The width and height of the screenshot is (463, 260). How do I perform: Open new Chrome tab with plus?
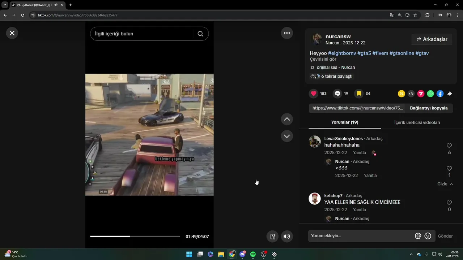70,5
